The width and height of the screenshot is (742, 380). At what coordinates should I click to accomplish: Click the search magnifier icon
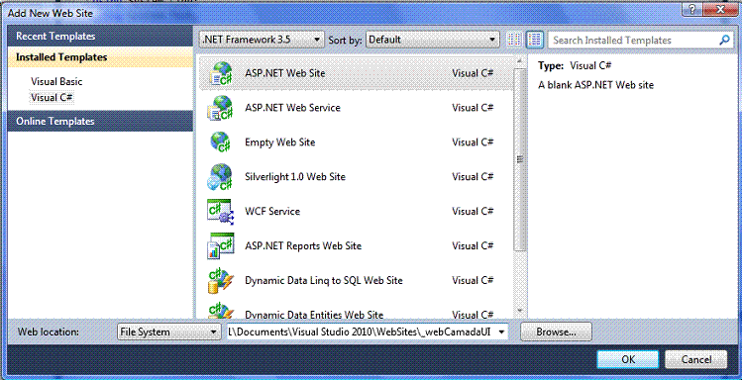[724, 41]
